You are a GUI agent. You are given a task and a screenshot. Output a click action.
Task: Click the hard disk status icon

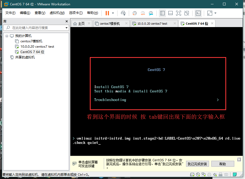tap(192, 175)
